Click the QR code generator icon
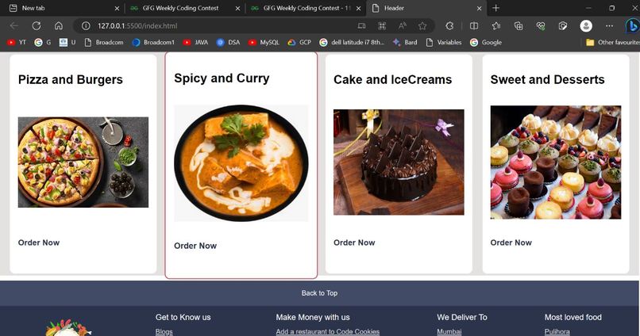The height and width of the screenshot is (336, 640). pyautogui.click(x=382, y=25)
